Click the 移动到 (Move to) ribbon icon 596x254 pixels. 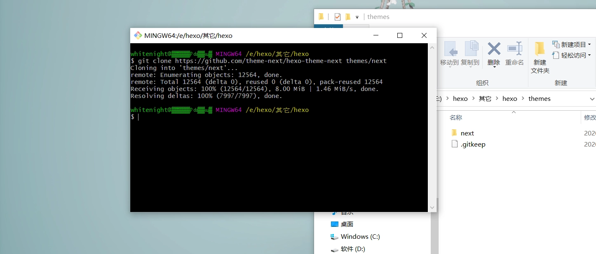[449, 49]
